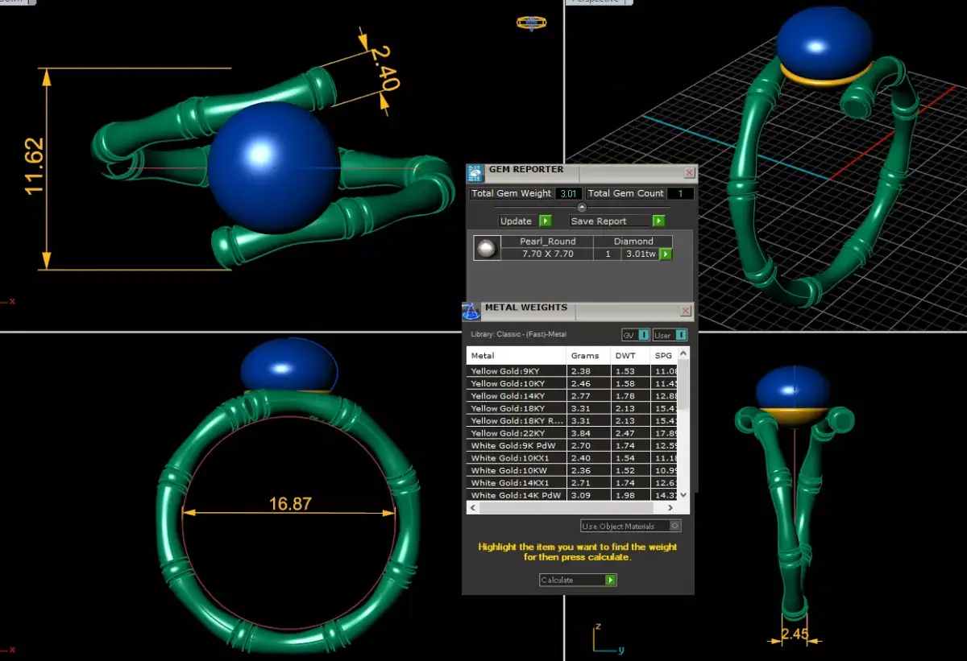Click the Save Report button
Viewport: 967px width, 661px height.
tap(617, 221)
